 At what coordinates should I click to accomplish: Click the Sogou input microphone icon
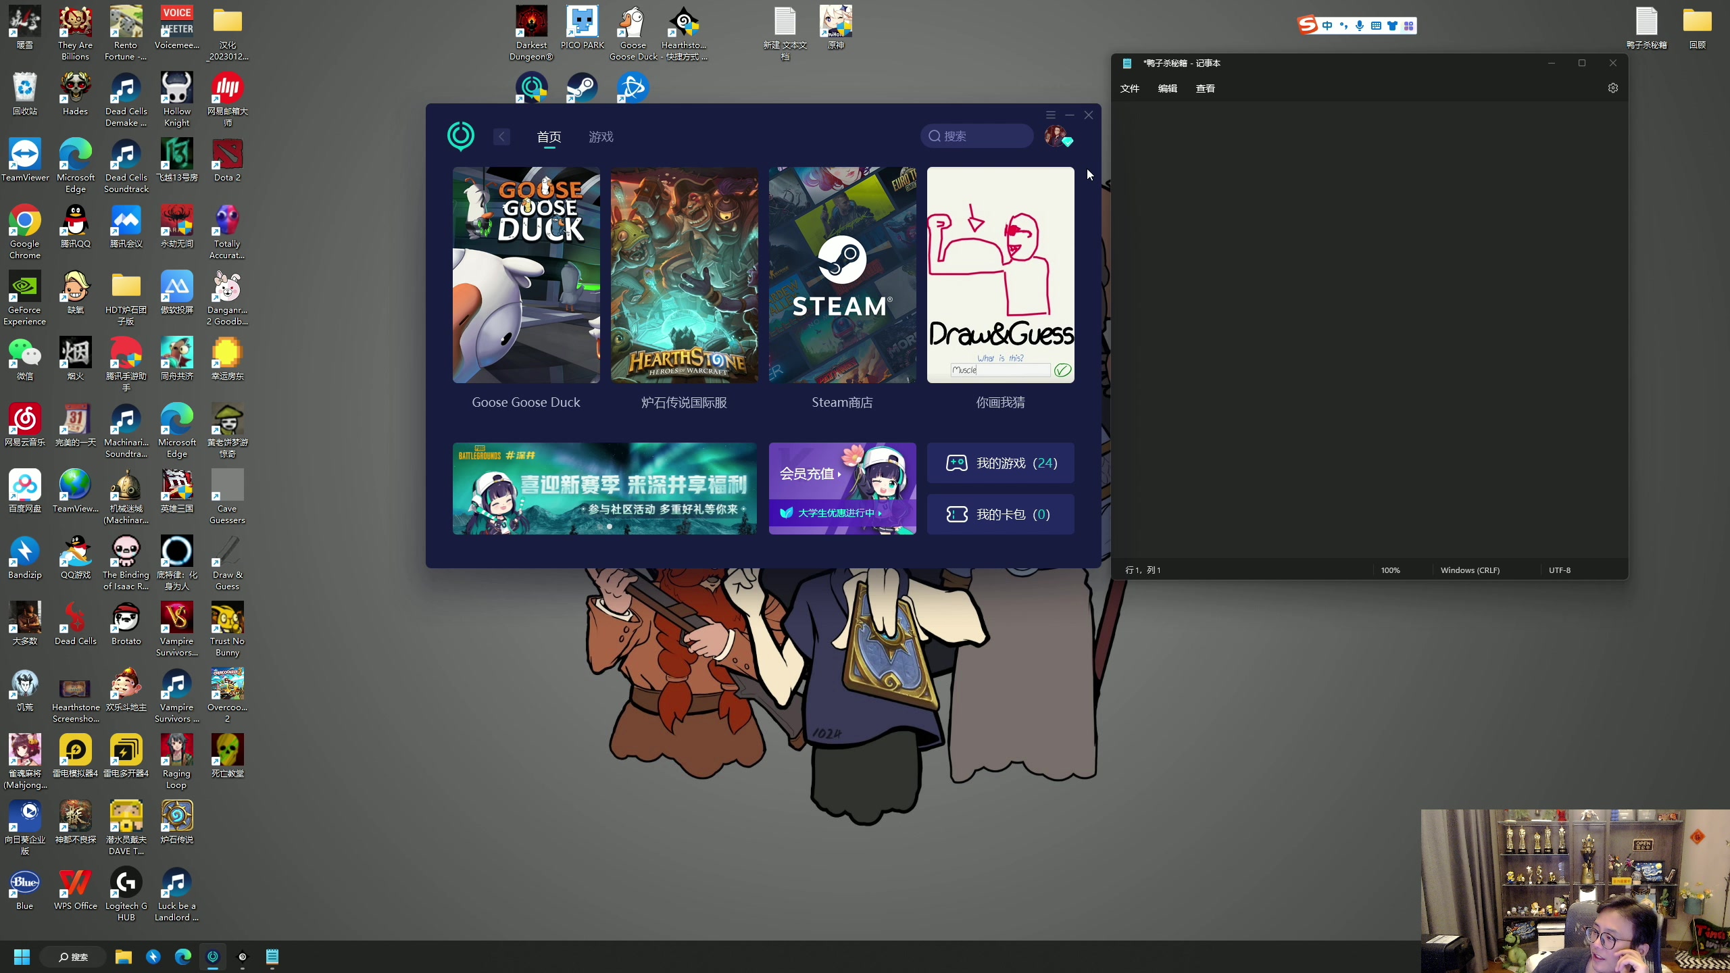click(1360, 26)
